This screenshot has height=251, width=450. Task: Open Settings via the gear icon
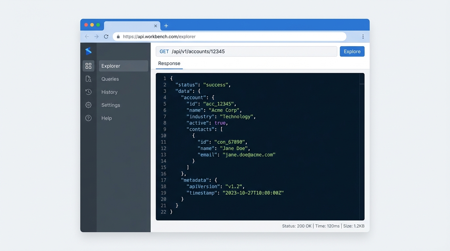point(88,105)
